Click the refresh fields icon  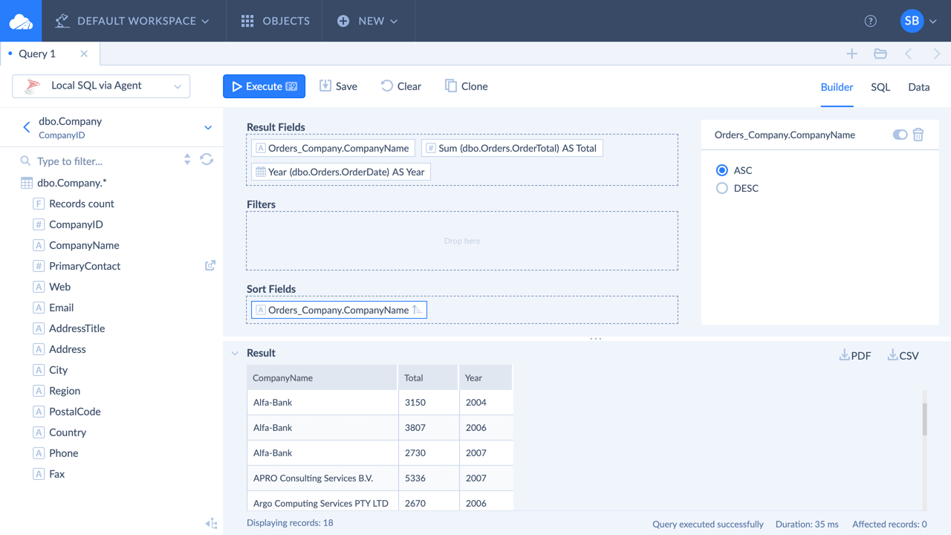pyautogui.click(x=207, y=160)
